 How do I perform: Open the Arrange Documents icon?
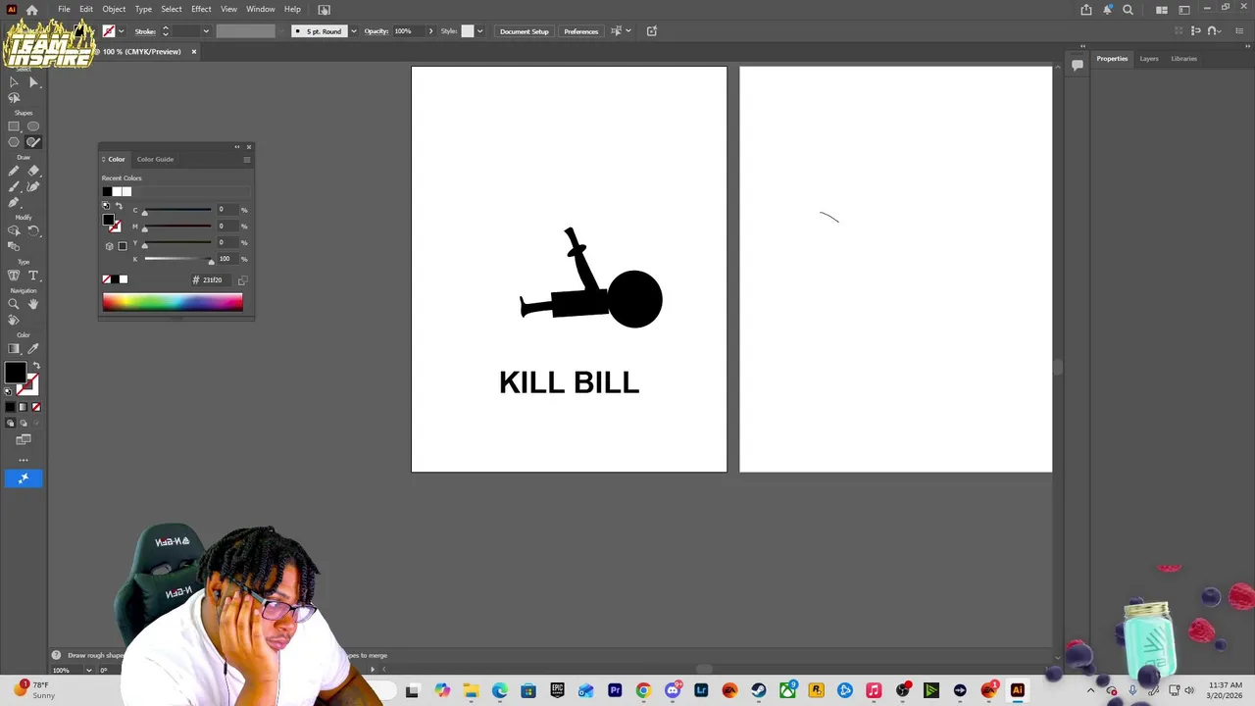tap(1162, 10)
